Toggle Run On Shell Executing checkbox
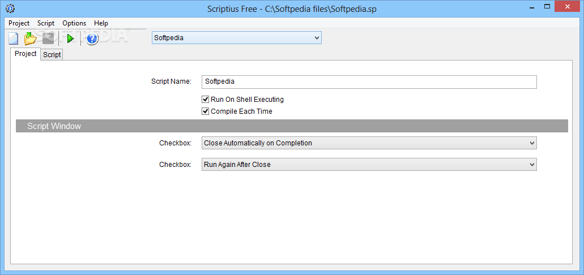 [x=205, y=100]
